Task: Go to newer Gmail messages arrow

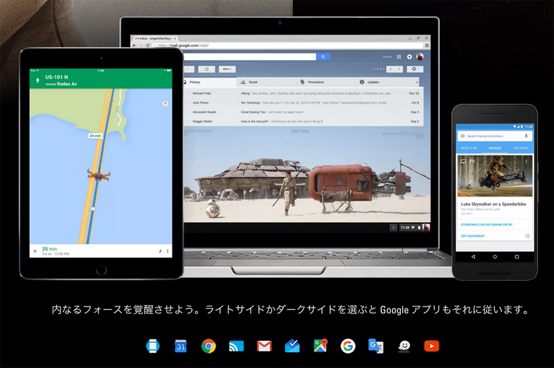Action: (x=391, y=68)
